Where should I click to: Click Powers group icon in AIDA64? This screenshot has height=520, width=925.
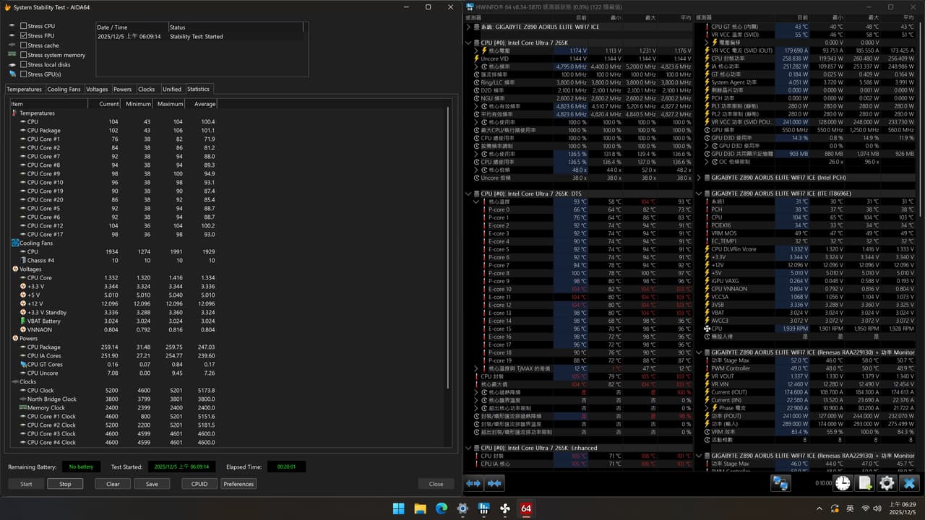tap(15, 339)
